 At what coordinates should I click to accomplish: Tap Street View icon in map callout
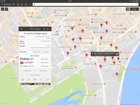coord(92,54)
